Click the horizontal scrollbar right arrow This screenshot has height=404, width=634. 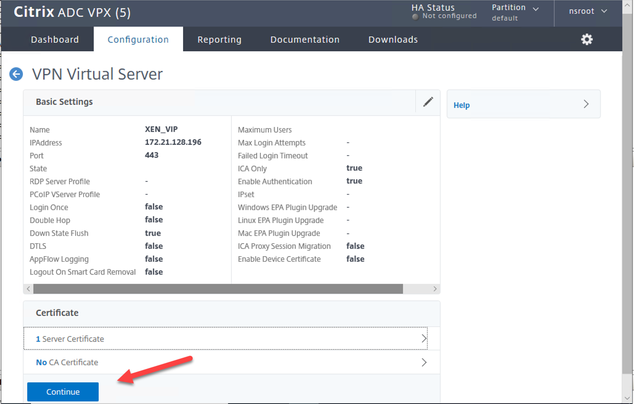pos(435,289)
